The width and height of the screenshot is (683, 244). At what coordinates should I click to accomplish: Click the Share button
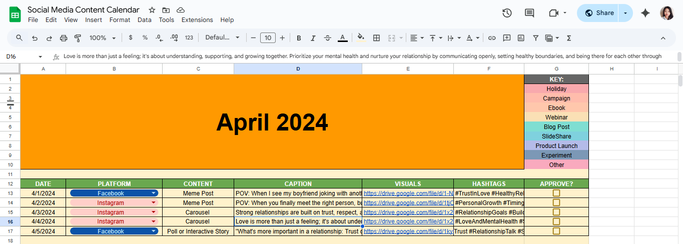pos(599,13)
